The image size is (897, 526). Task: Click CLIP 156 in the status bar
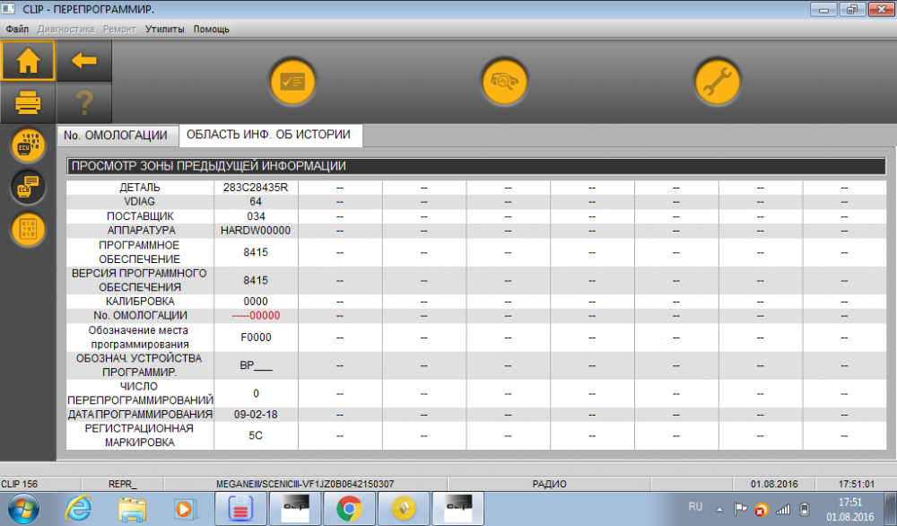(x=20, y=484)
